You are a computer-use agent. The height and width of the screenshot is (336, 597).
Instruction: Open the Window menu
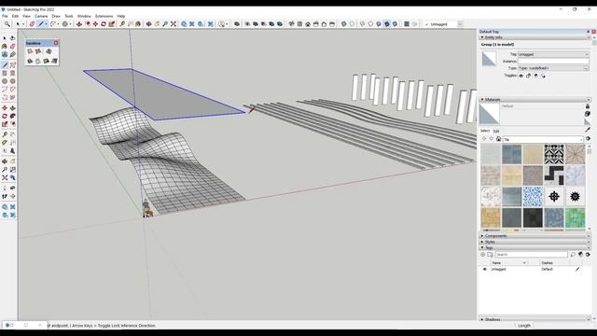(84, 16)
